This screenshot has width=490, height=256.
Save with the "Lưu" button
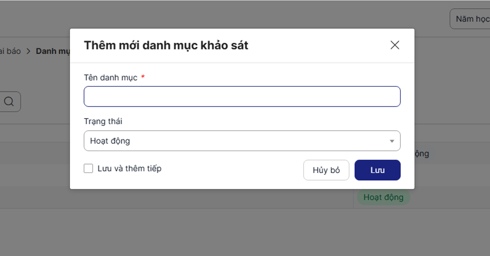coord(377,170)
